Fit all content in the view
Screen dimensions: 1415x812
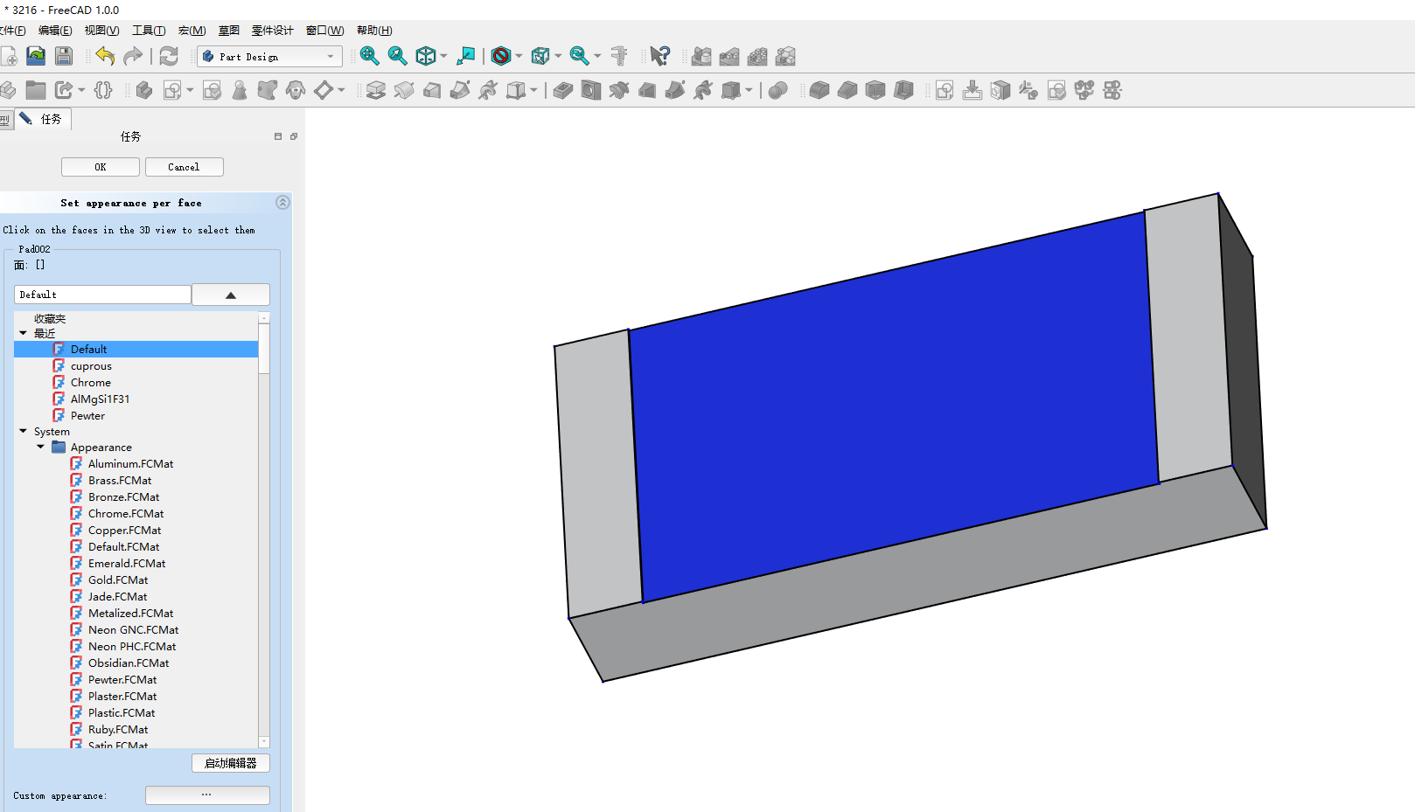point(369,56)
